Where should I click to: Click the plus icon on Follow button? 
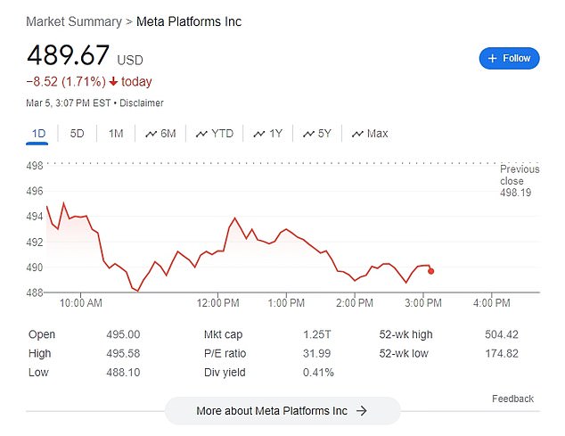492,59
